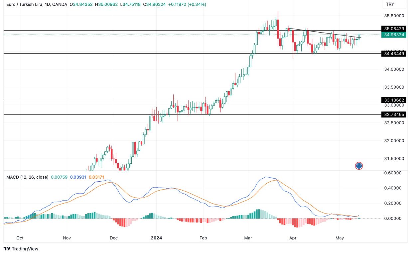Screen dimensions: 411x255
Task: Click the 32.73465 horizontal level label
Action: [394, 115]
